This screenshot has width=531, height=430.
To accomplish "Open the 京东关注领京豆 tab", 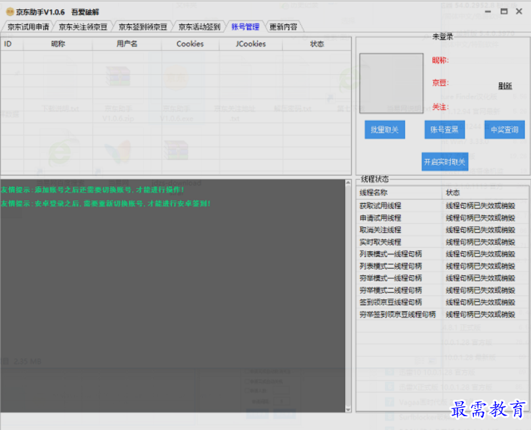I will 83,27.
